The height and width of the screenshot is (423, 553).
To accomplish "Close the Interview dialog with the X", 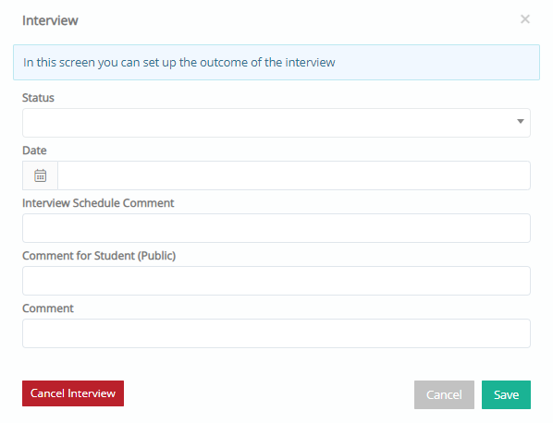I will (x=525, y=19).
